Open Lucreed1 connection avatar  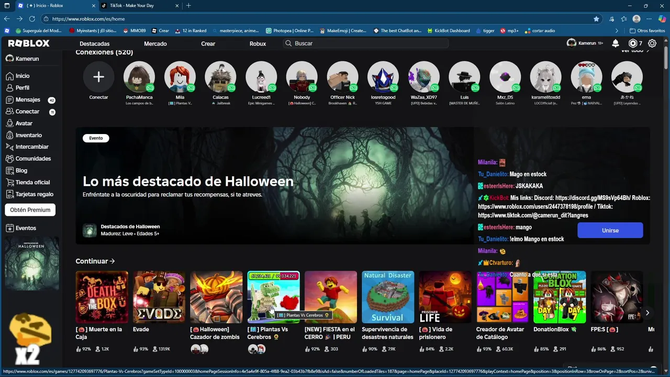pos(261,77)
